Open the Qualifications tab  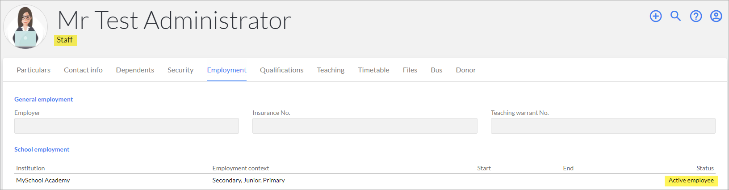tap(281, 70)
